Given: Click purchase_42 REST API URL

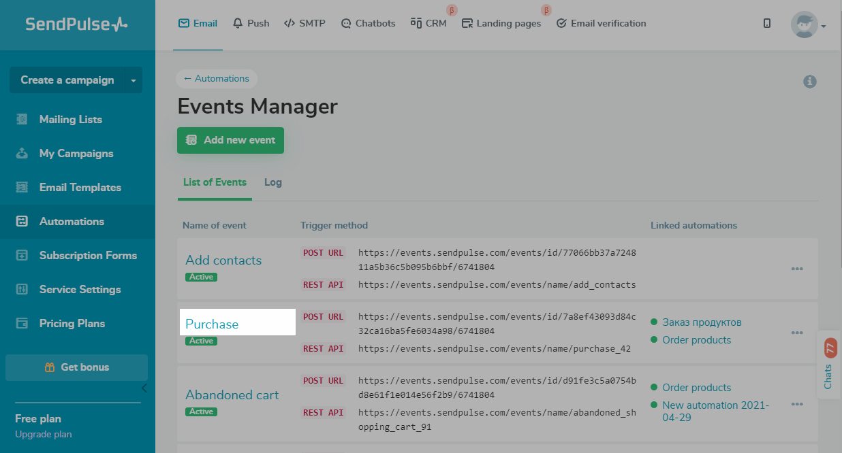Looking at the screenshot, I should 495,349.
